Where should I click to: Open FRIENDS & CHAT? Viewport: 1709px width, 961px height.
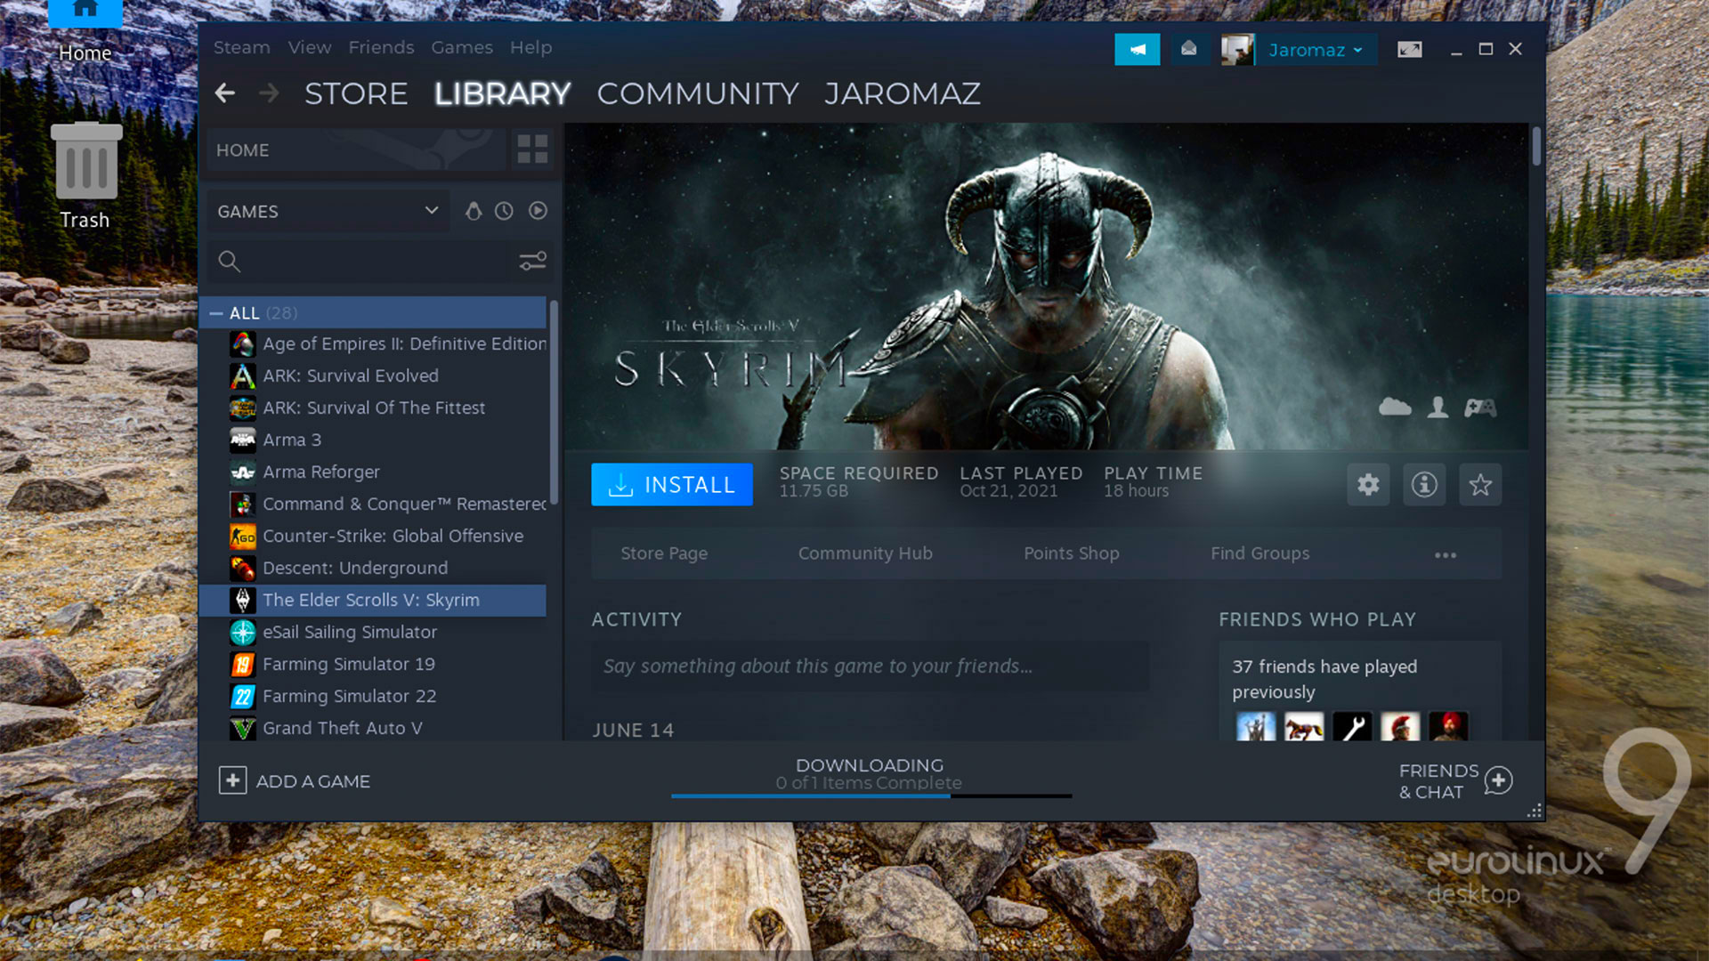(x=1454, y=780)
